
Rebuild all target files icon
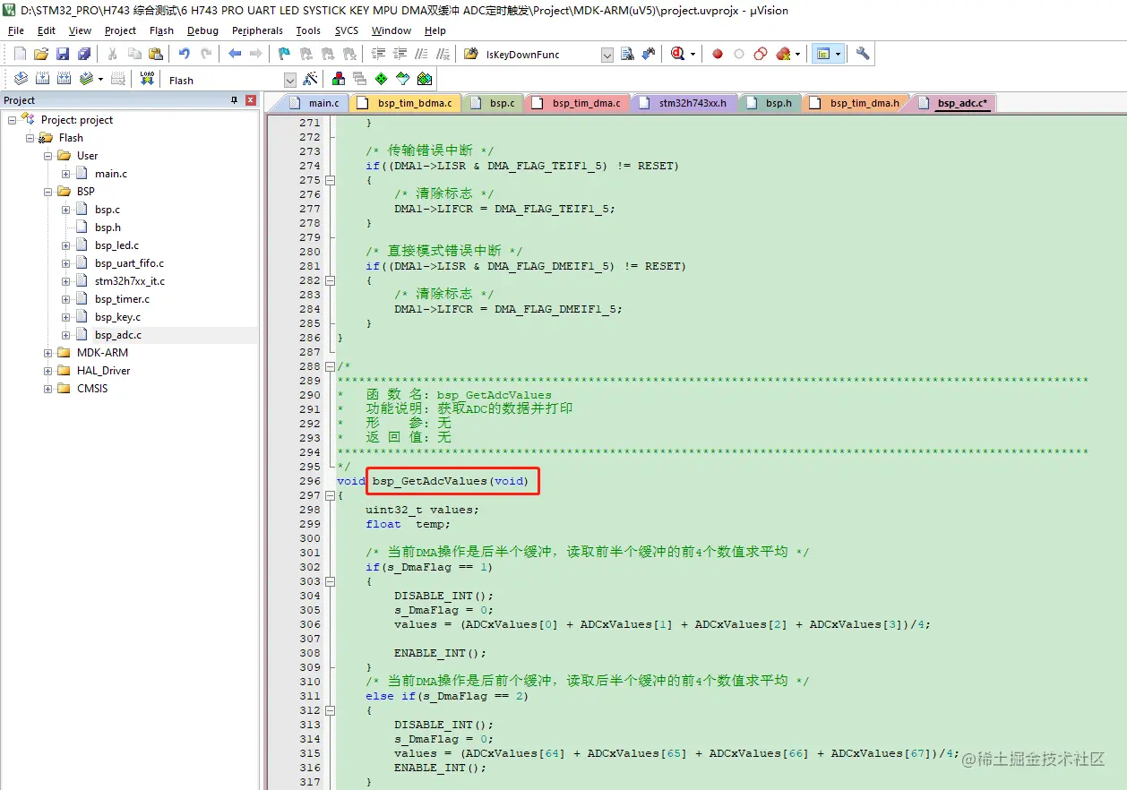(x=64, y=80)
